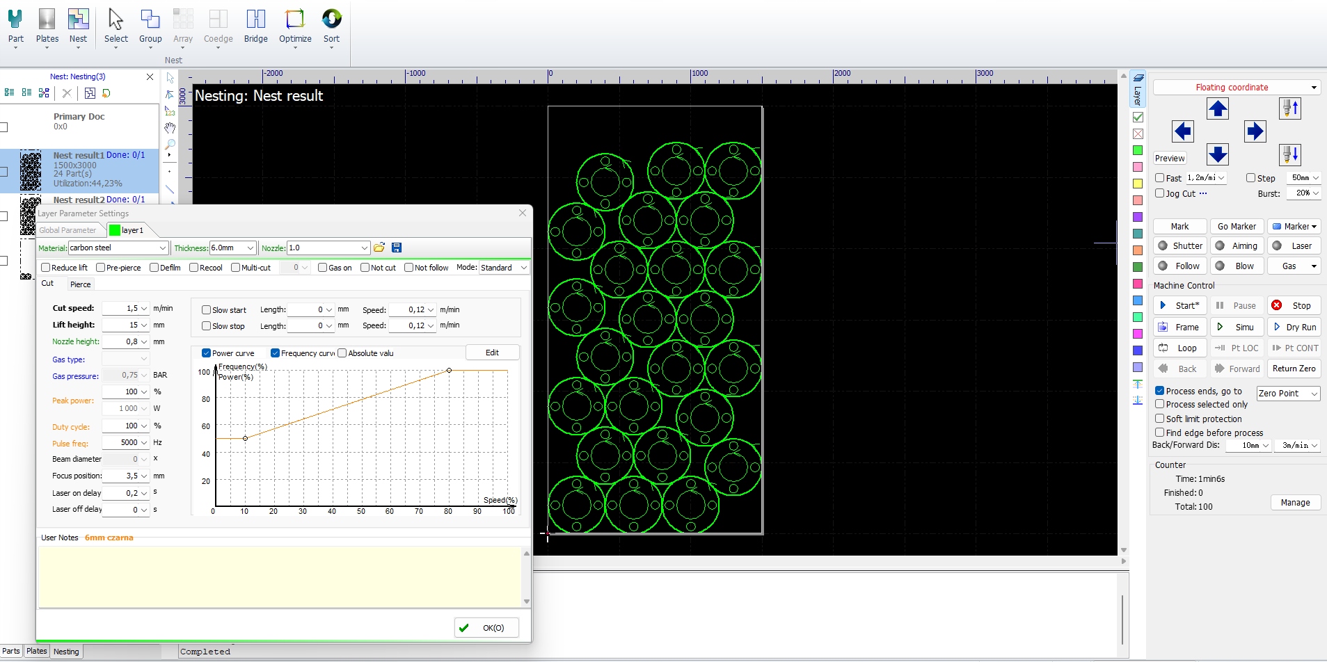Click the Optimize icon in ribbon

[295, 19]
